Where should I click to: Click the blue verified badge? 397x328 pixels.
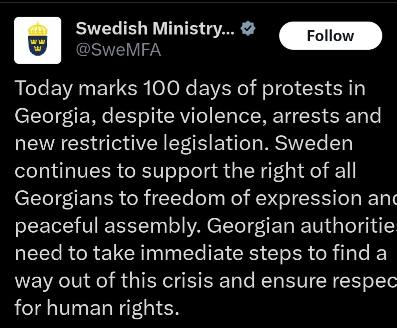pos(248,29)
